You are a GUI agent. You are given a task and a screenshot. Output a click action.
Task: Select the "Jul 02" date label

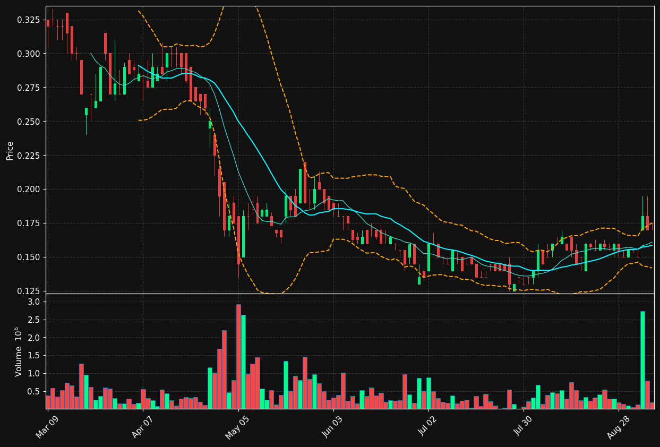tap(427, 427)
